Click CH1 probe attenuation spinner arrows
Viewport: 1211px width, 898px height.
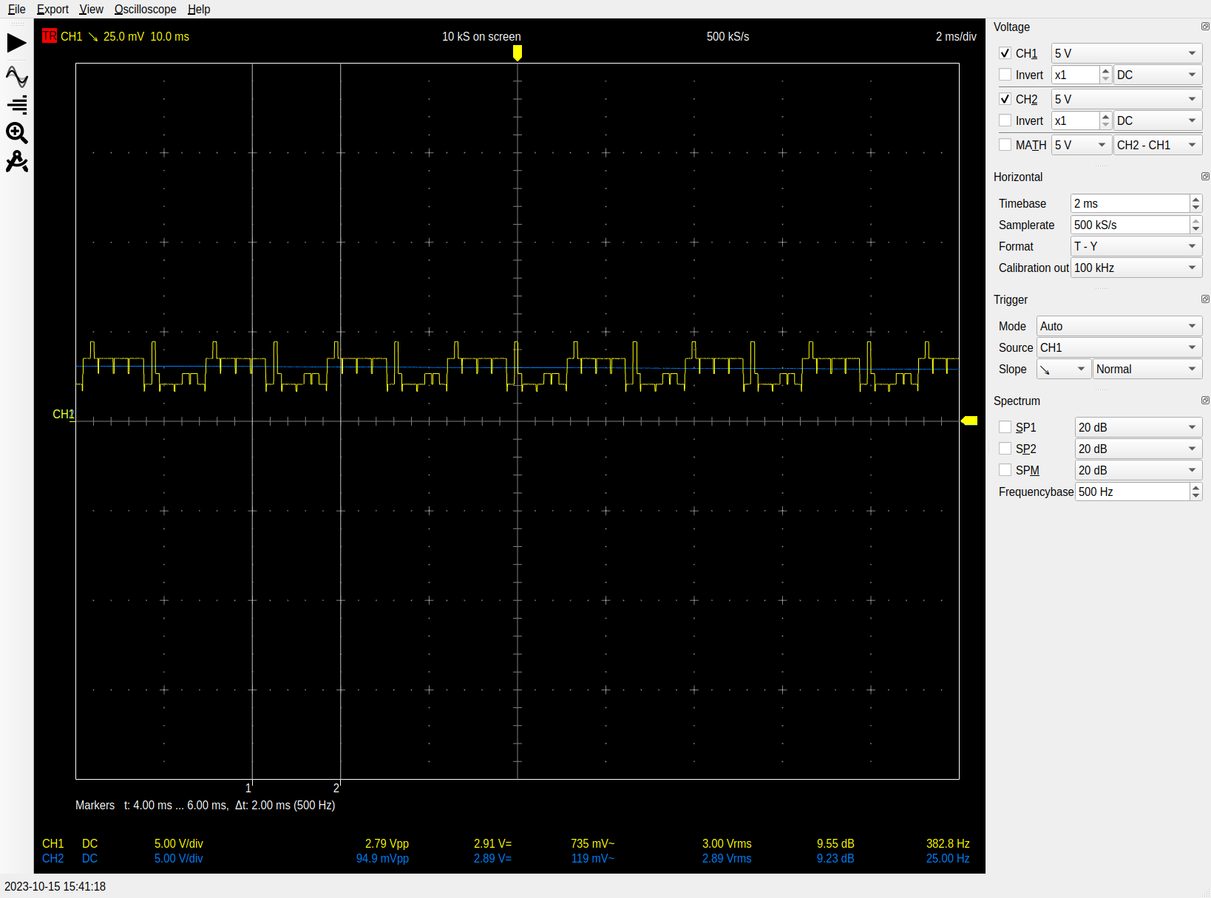pos(1106,75)
